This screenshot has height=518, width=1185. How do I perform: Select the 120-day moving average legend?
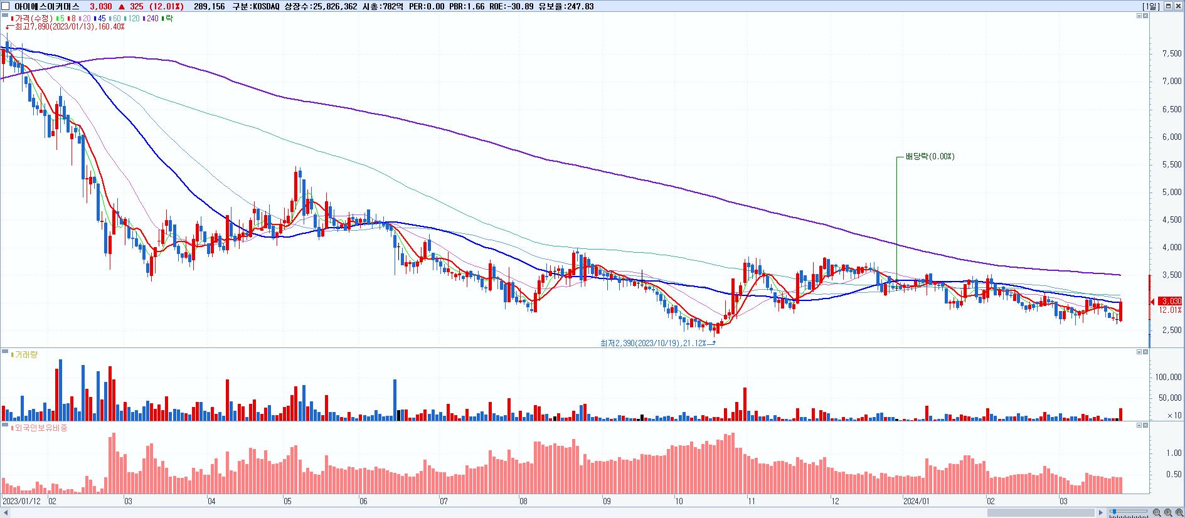coord(132,19)
